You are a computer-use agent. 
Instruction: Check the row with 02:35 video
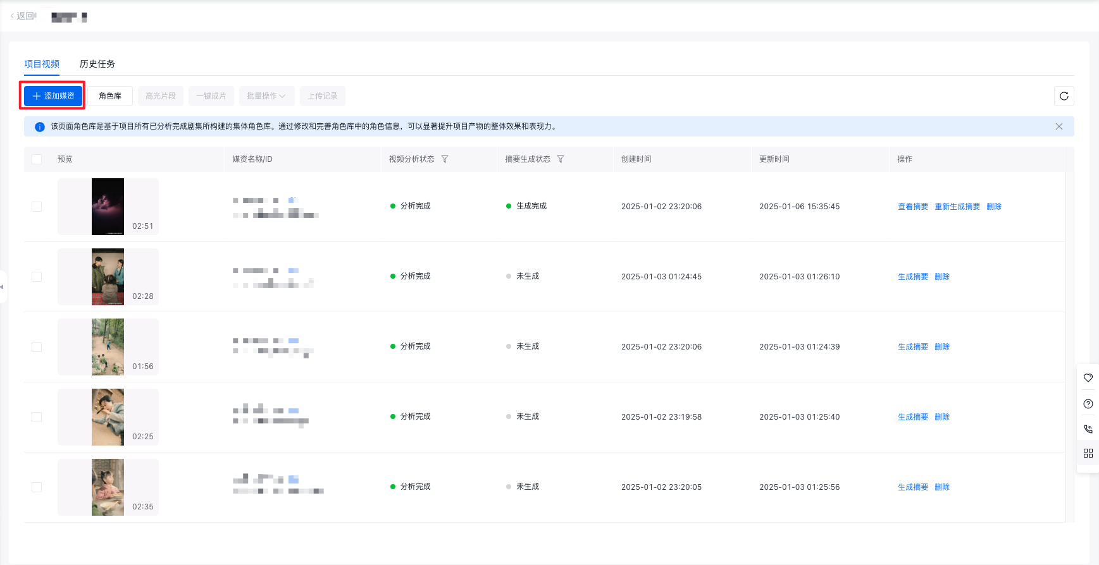click(37, 487)
